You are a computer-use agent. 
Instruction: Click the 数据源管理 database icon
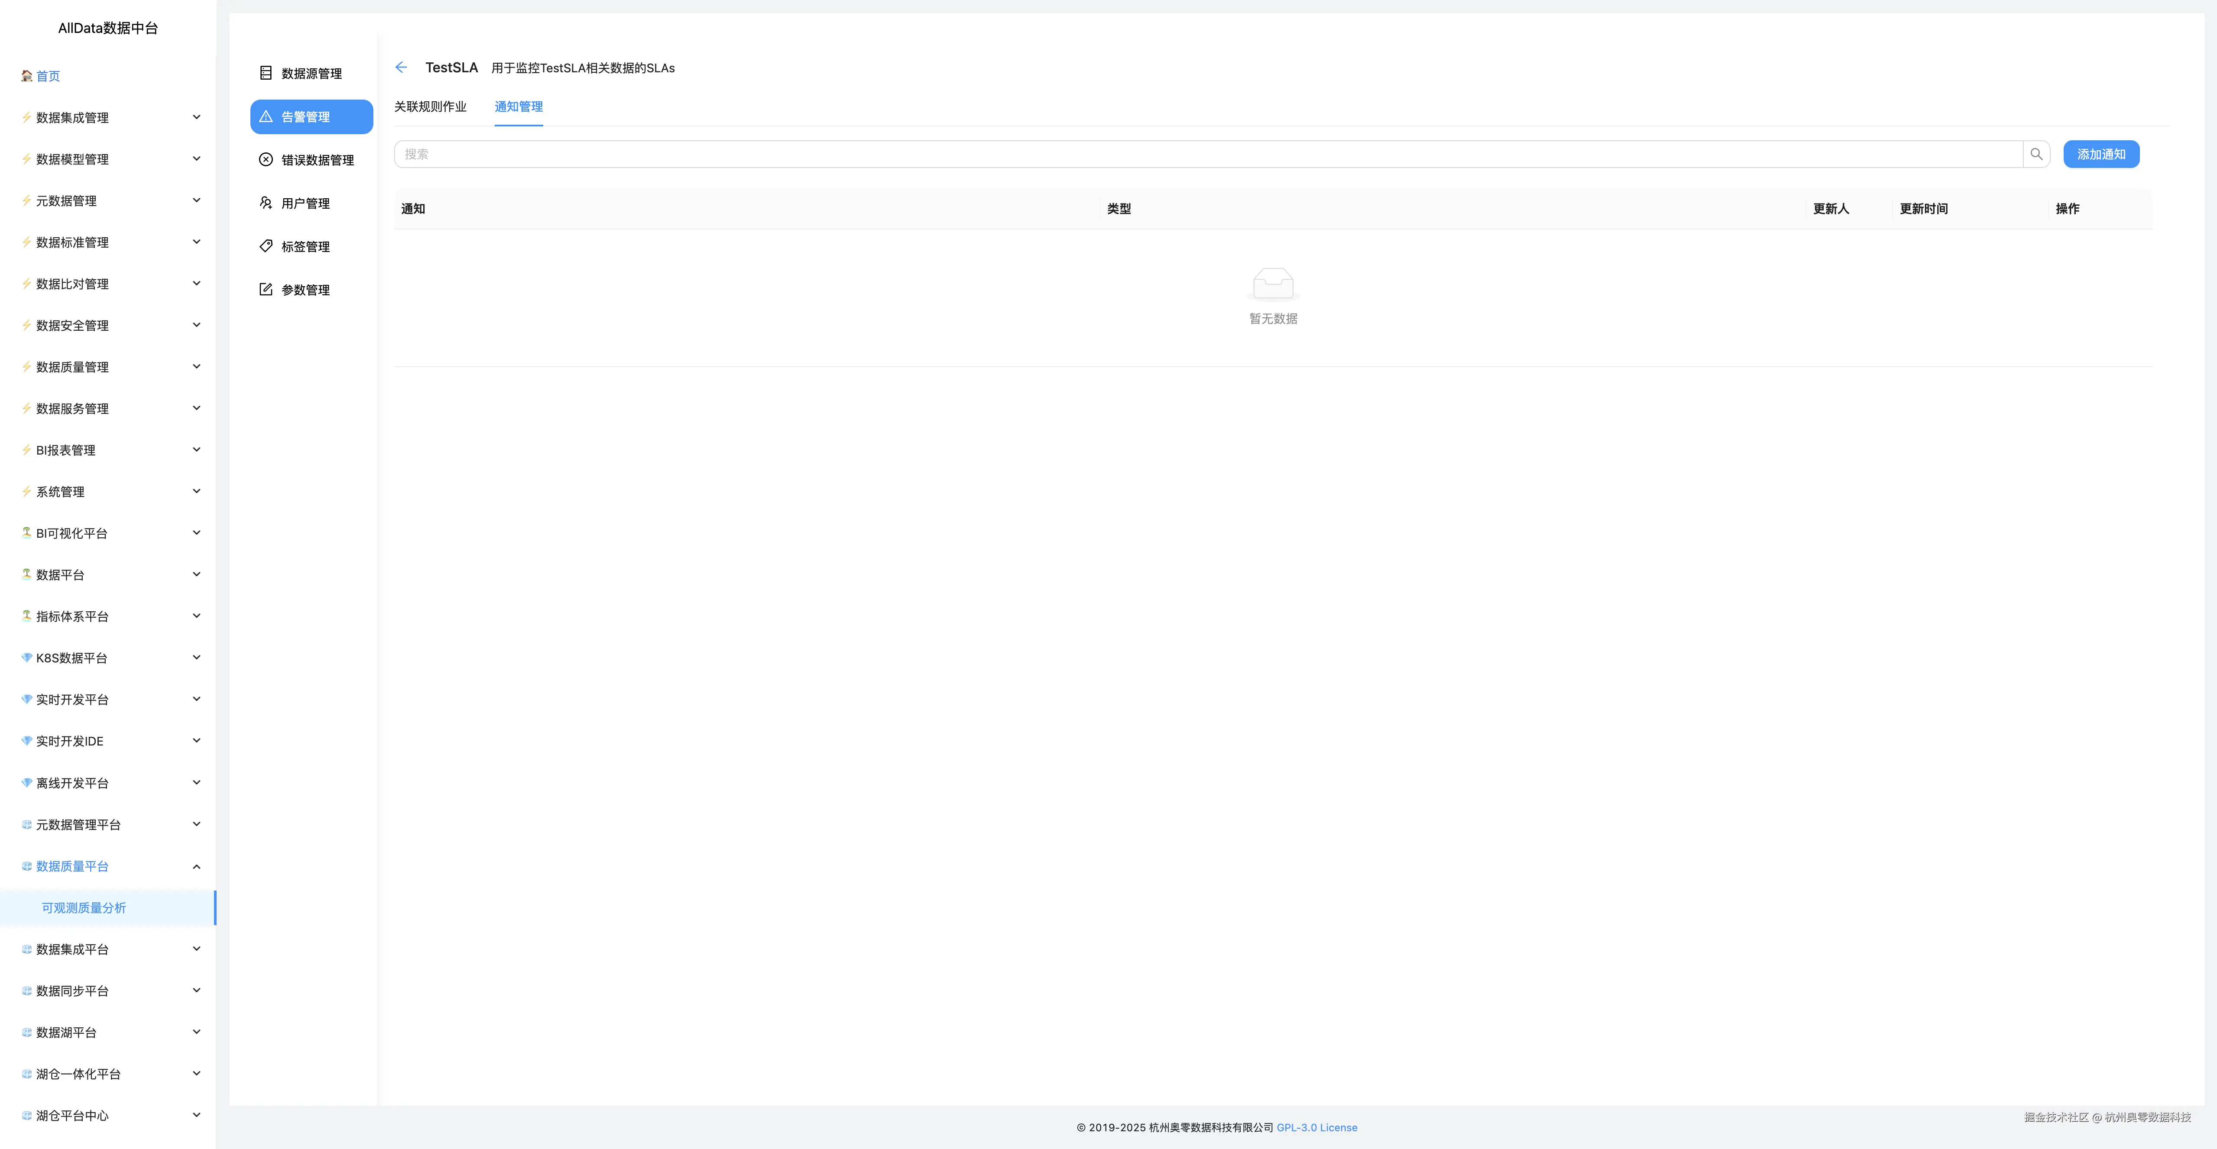tap(266, 73)
